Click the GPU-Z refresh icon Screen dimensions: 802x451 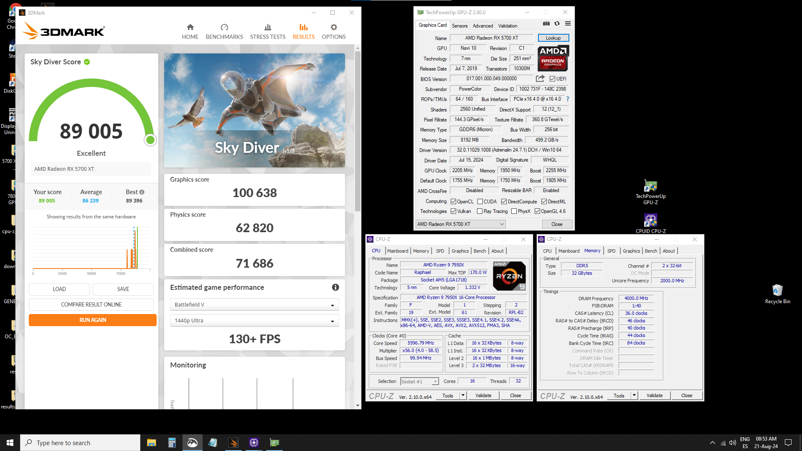(557, 23)
